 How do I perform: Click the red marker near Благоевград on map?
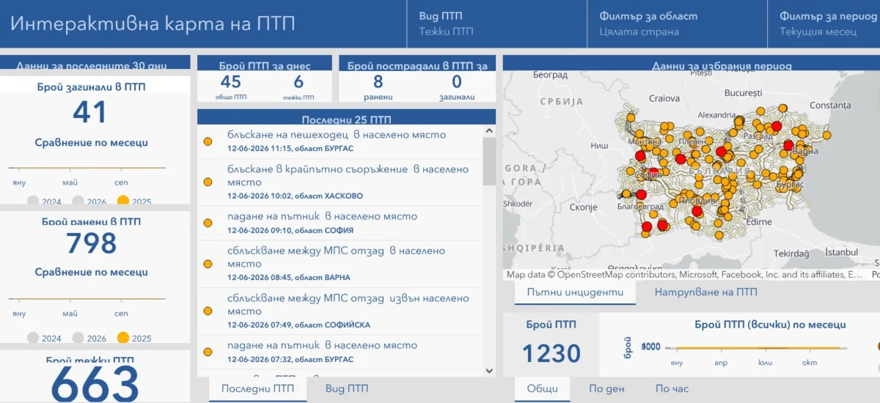[x=641, y=194]
